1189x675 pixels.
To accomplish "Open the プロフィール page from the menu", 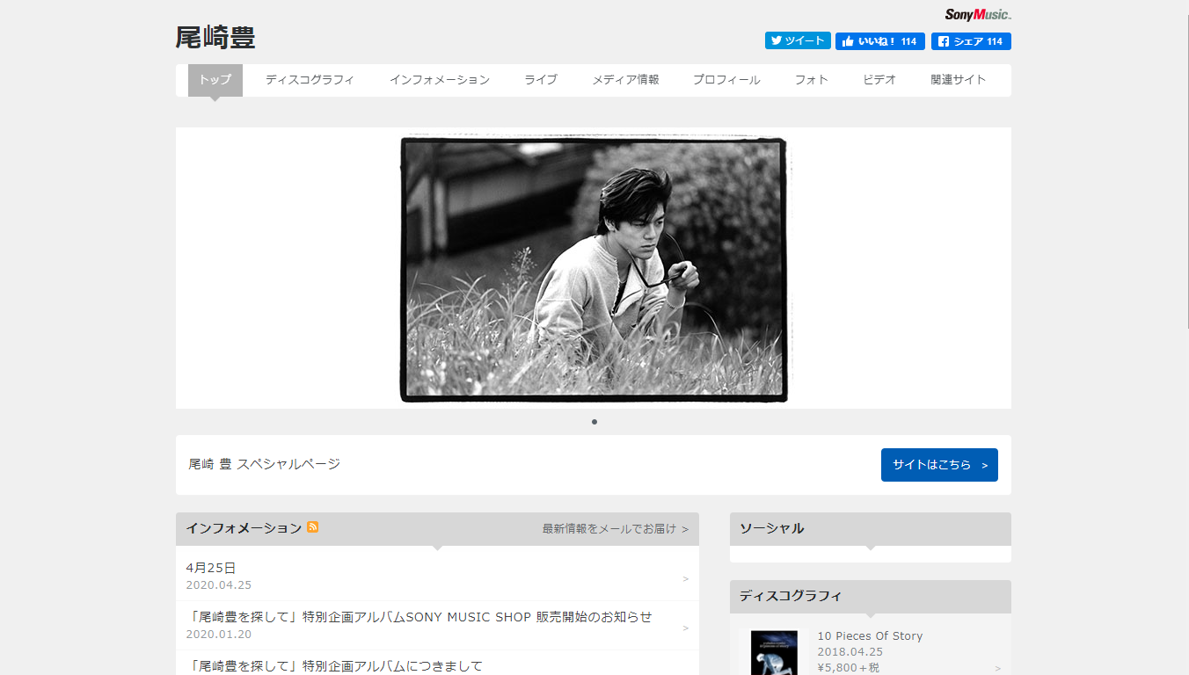I will pyautogui.click(x=726, y=80).
